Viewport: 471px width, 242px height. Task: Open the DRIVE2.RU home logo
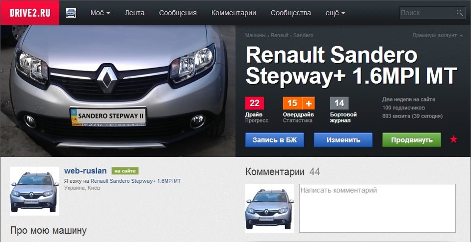coord(30,13)
